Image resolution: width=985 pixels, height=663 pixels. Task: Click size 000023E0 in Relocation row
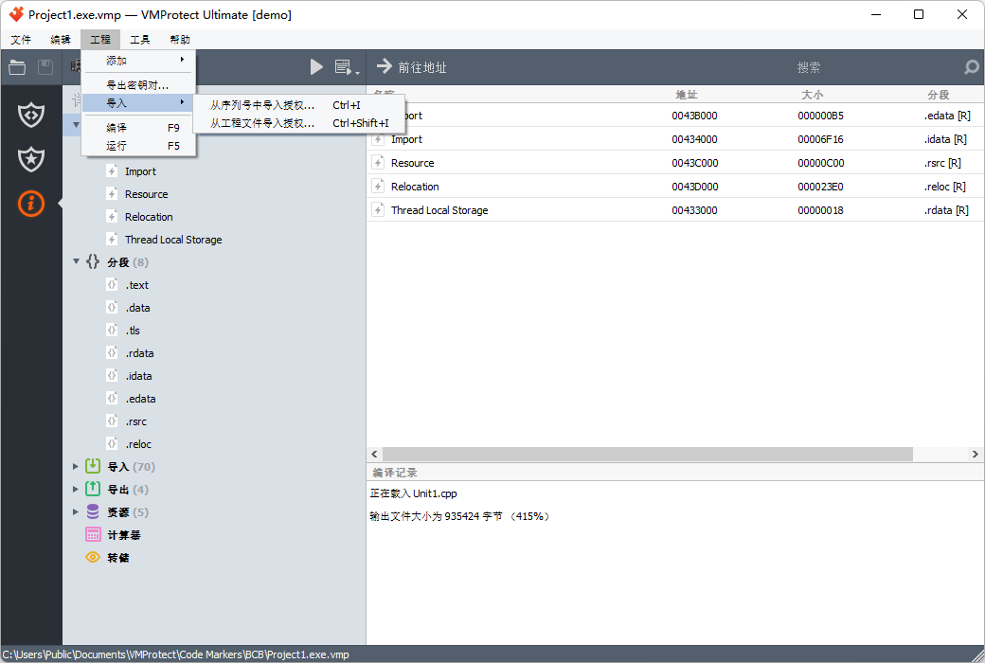[820, 187]
